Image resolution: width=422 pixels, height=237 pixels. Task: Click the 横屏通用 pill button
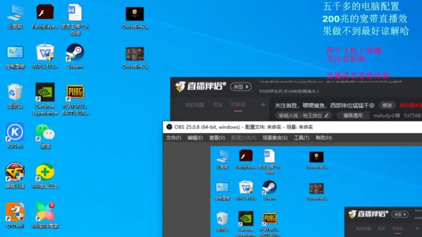pos(353,115)
